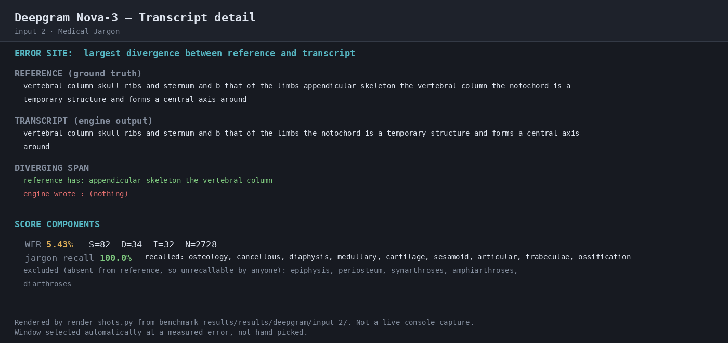Click reference line starting 'vertebral column skull ribs' ending 'notochord is a'
Image resolution: width=728 pixels, height=343 pixels.
(x=297, y=86)
